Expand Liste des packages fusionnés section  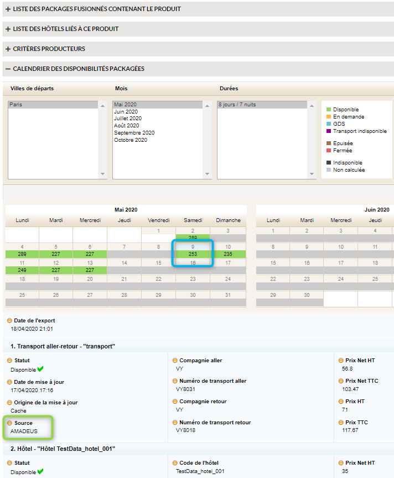[x=8, y=9]
